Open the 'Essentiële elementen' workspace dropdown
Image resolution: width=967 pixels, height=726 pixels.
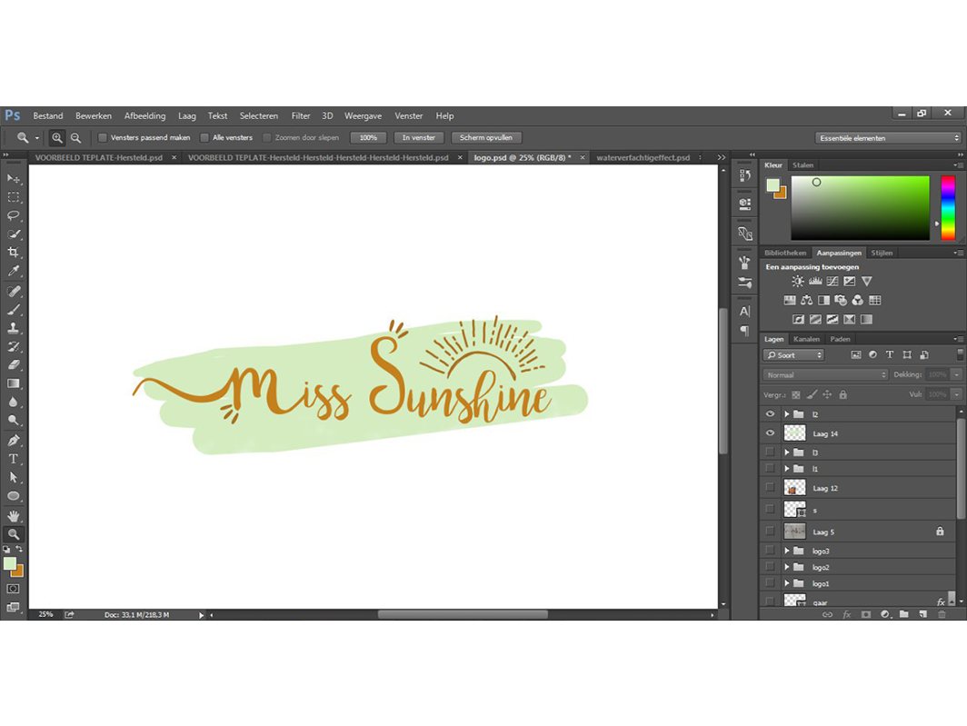pos(888,138)
